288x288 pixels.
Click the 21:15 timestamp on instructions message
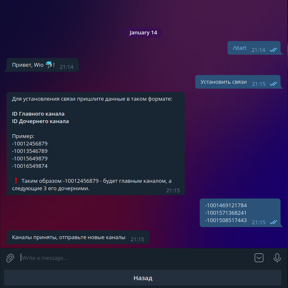[x=173, y=191]
